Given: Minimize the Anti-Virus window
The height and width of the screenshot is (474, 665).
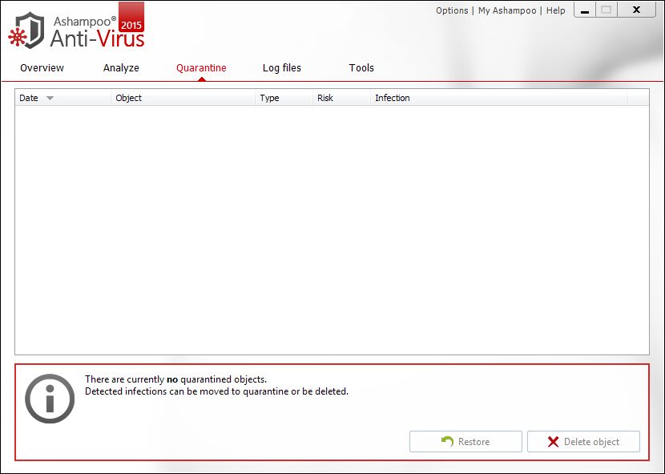Looking at the screenshot, I should (x=585, y=10).
